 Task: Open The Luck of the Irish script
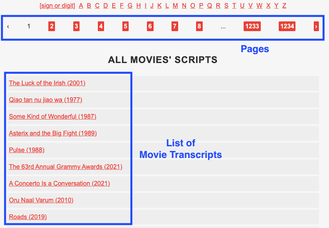pos(47,83)
